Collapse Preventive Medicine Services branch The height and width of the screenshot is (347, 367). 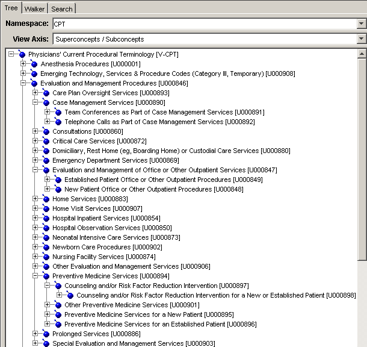click(x=35, y=276)
